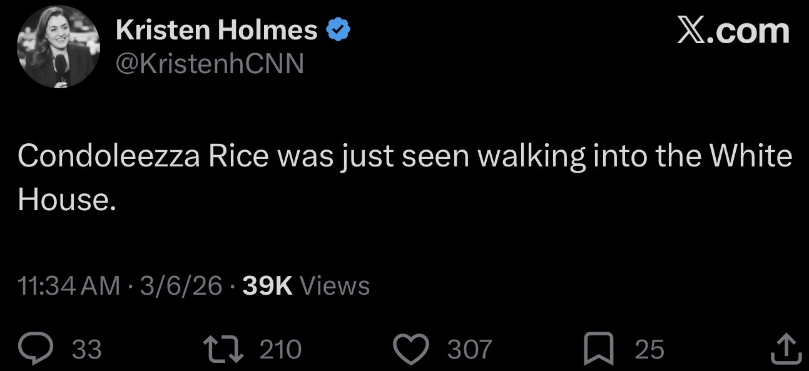Open the @KristenhCNN handle link

(210, 63)
